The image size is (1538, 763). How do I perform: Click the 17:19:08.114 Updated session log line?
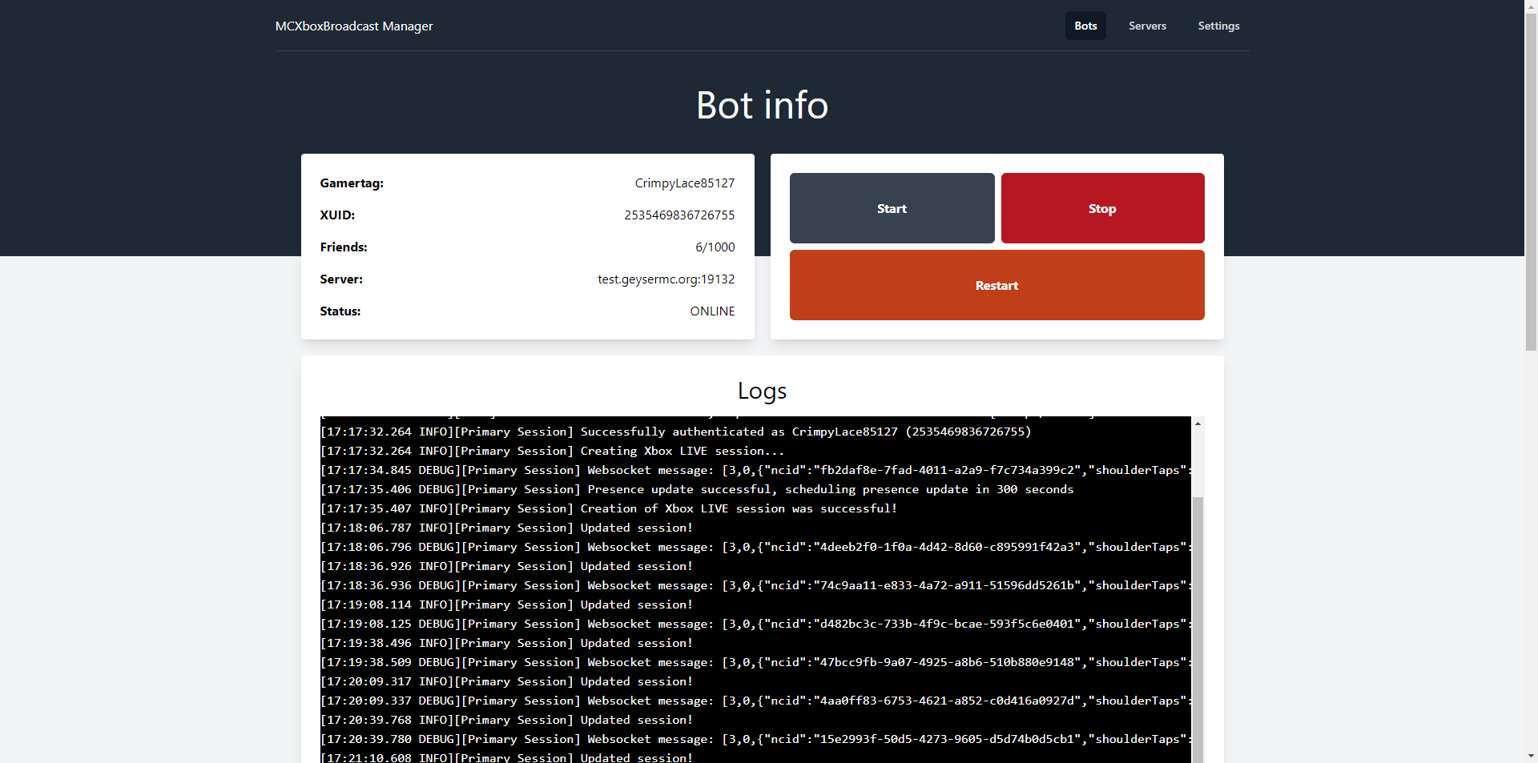click(x=507, y=604)
